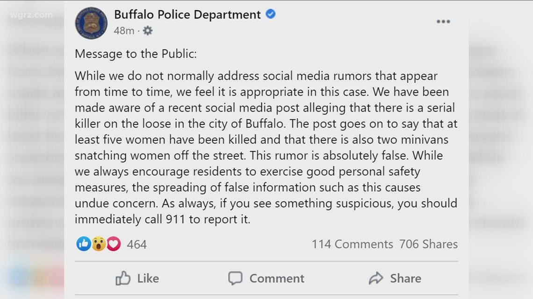Open Comment to write a reply

266,278
